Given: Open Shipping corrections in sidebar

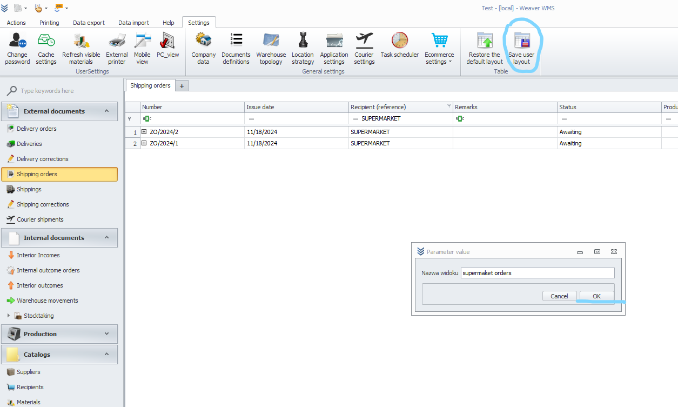Looking at the screenshot, I should point(43,204).
